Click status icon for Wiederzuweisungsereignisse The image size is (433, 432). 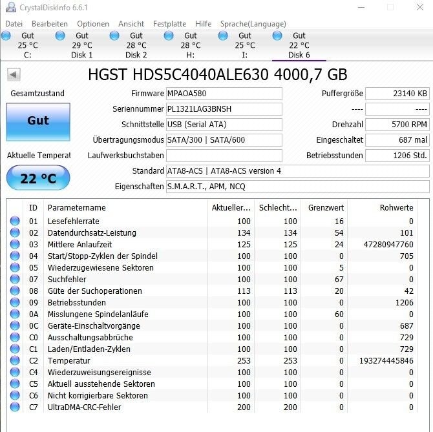tap(15, 372)
